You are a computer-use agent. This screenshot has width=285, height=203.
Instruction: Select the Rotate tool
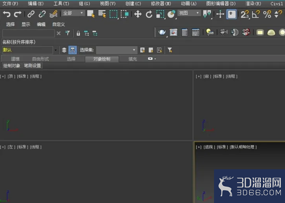[149, 14]
